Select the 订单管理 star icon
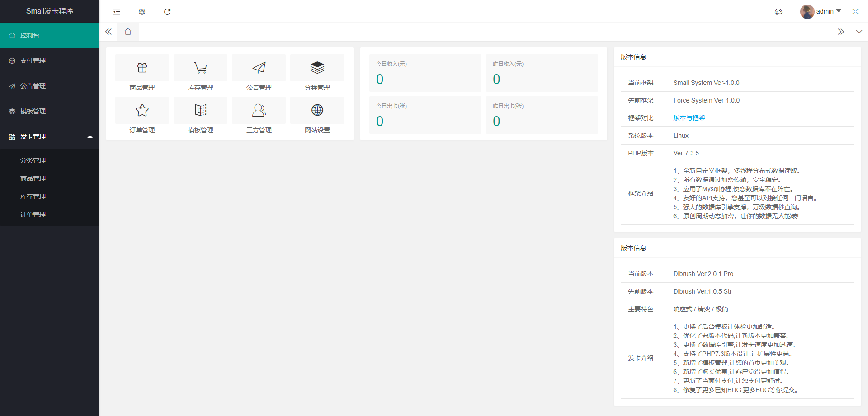This screenshot has height=416, width=868. tap(142, 110)
